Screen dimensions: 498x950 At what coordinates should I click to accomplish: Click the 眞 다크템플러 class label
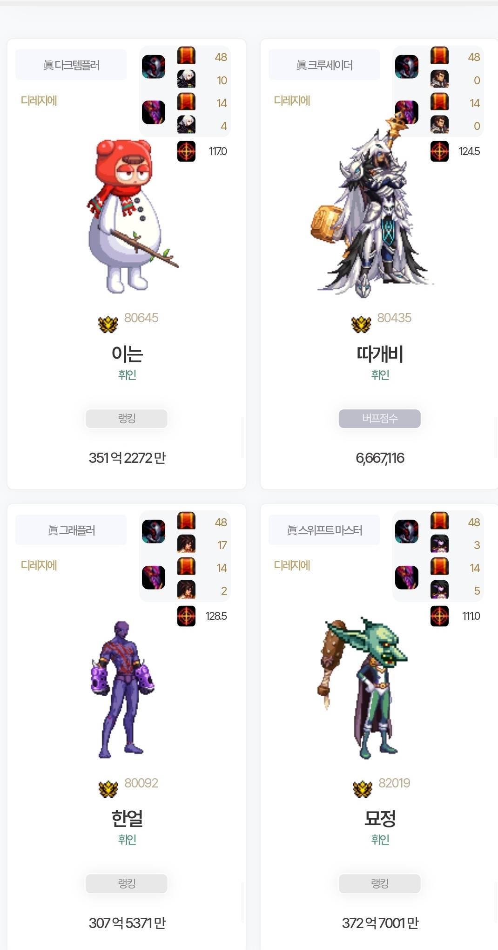click(71, 65)
